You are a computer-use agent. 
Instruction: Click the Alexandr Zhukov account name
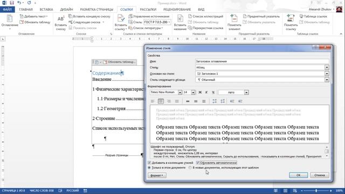[320, 10]
